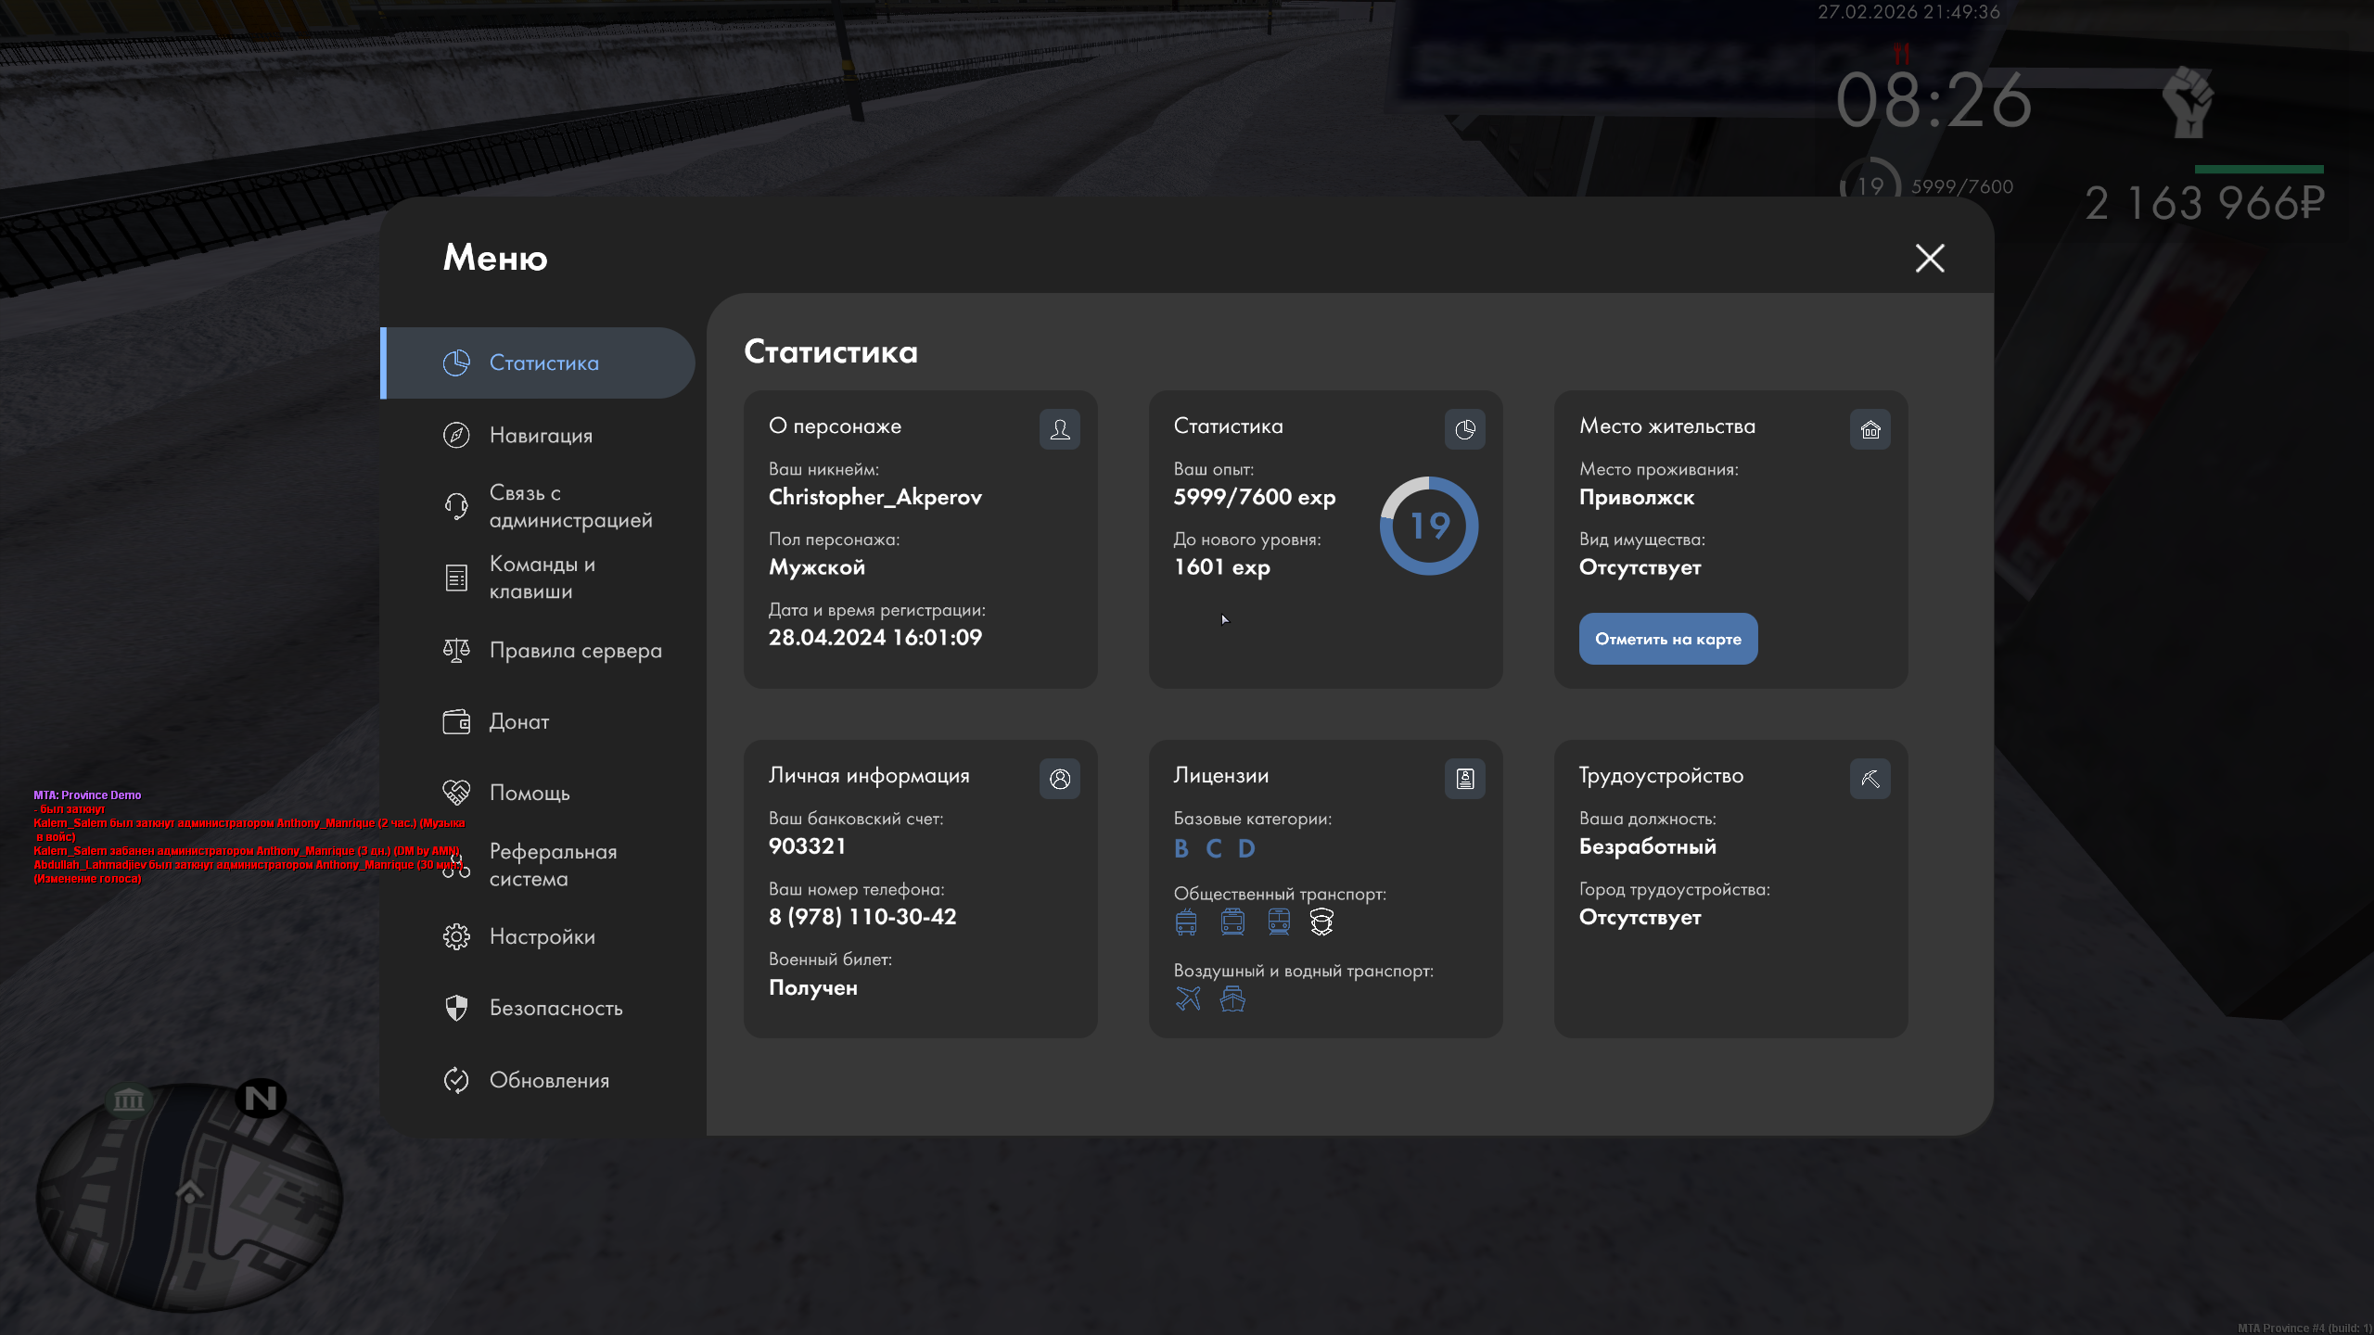Click the level 19 circular progress ring

tap(1429, 526)
